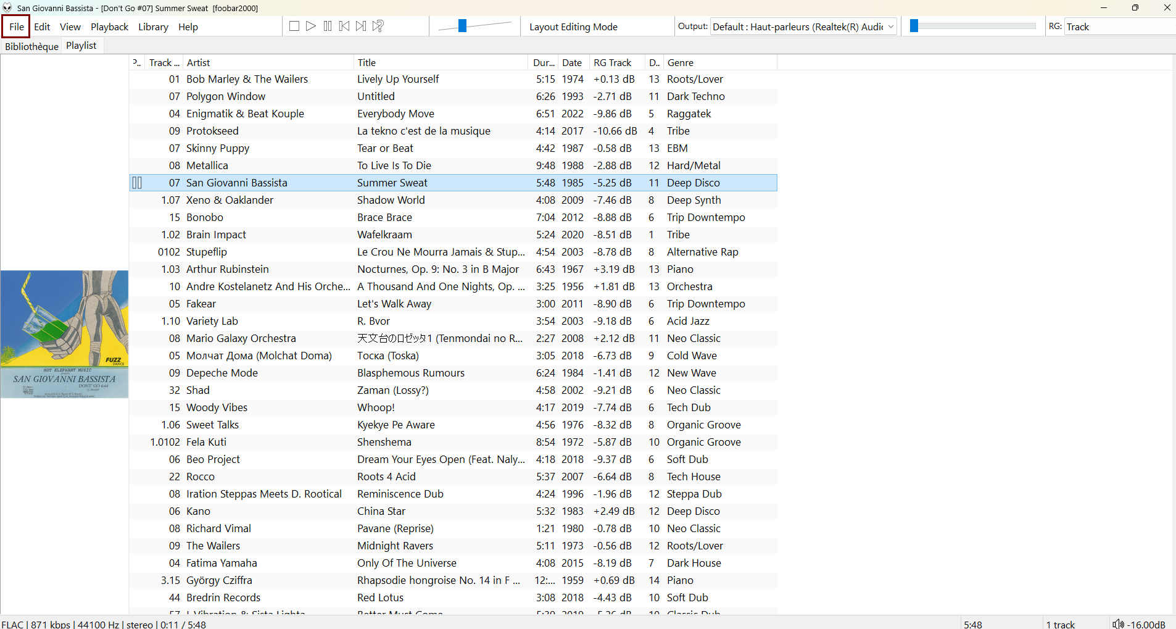Screen dimensions: 1176x629
Task: Select Fela Kuti Shenshema row
Action: pyautogui.click(x=453, y=442)
